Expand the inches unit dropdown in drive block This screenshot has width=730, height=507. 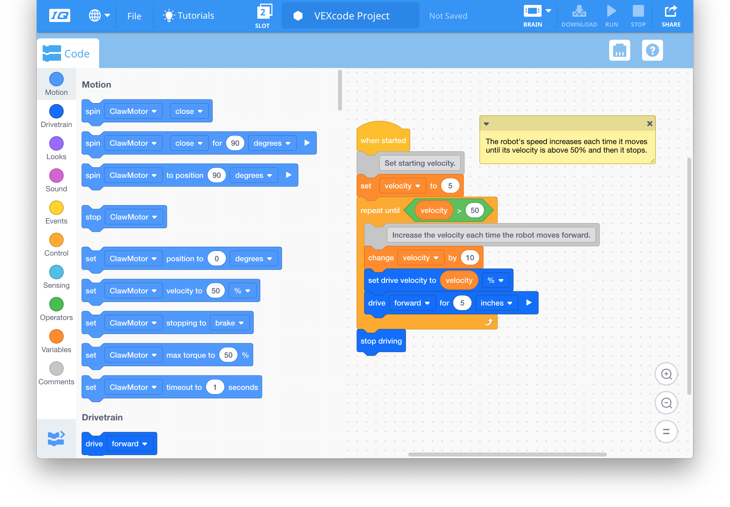[x=495, y=303]
